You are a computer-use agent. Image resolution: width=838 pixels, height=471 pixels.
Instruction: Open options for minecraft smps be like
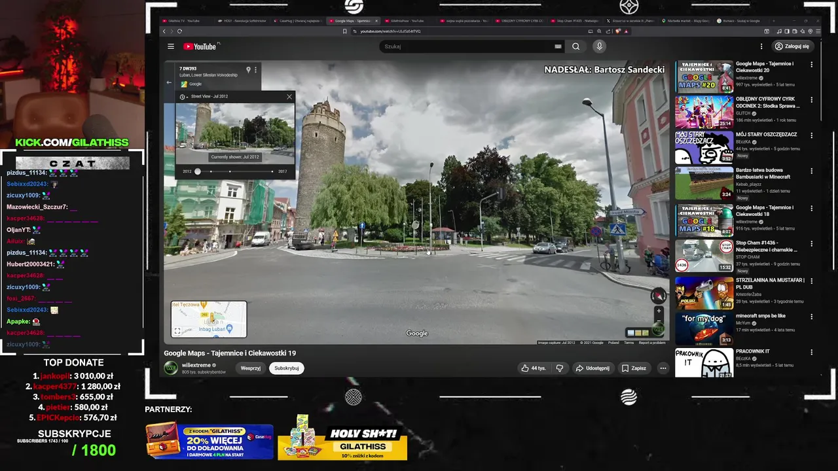pyautogui.click(x=811, y=316)
